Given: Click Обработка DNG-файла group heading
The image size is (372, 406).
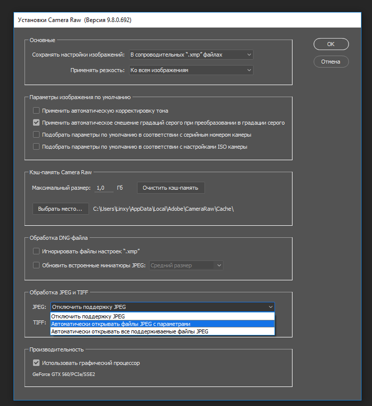Looking at the screenshot, I should point(58,238).
